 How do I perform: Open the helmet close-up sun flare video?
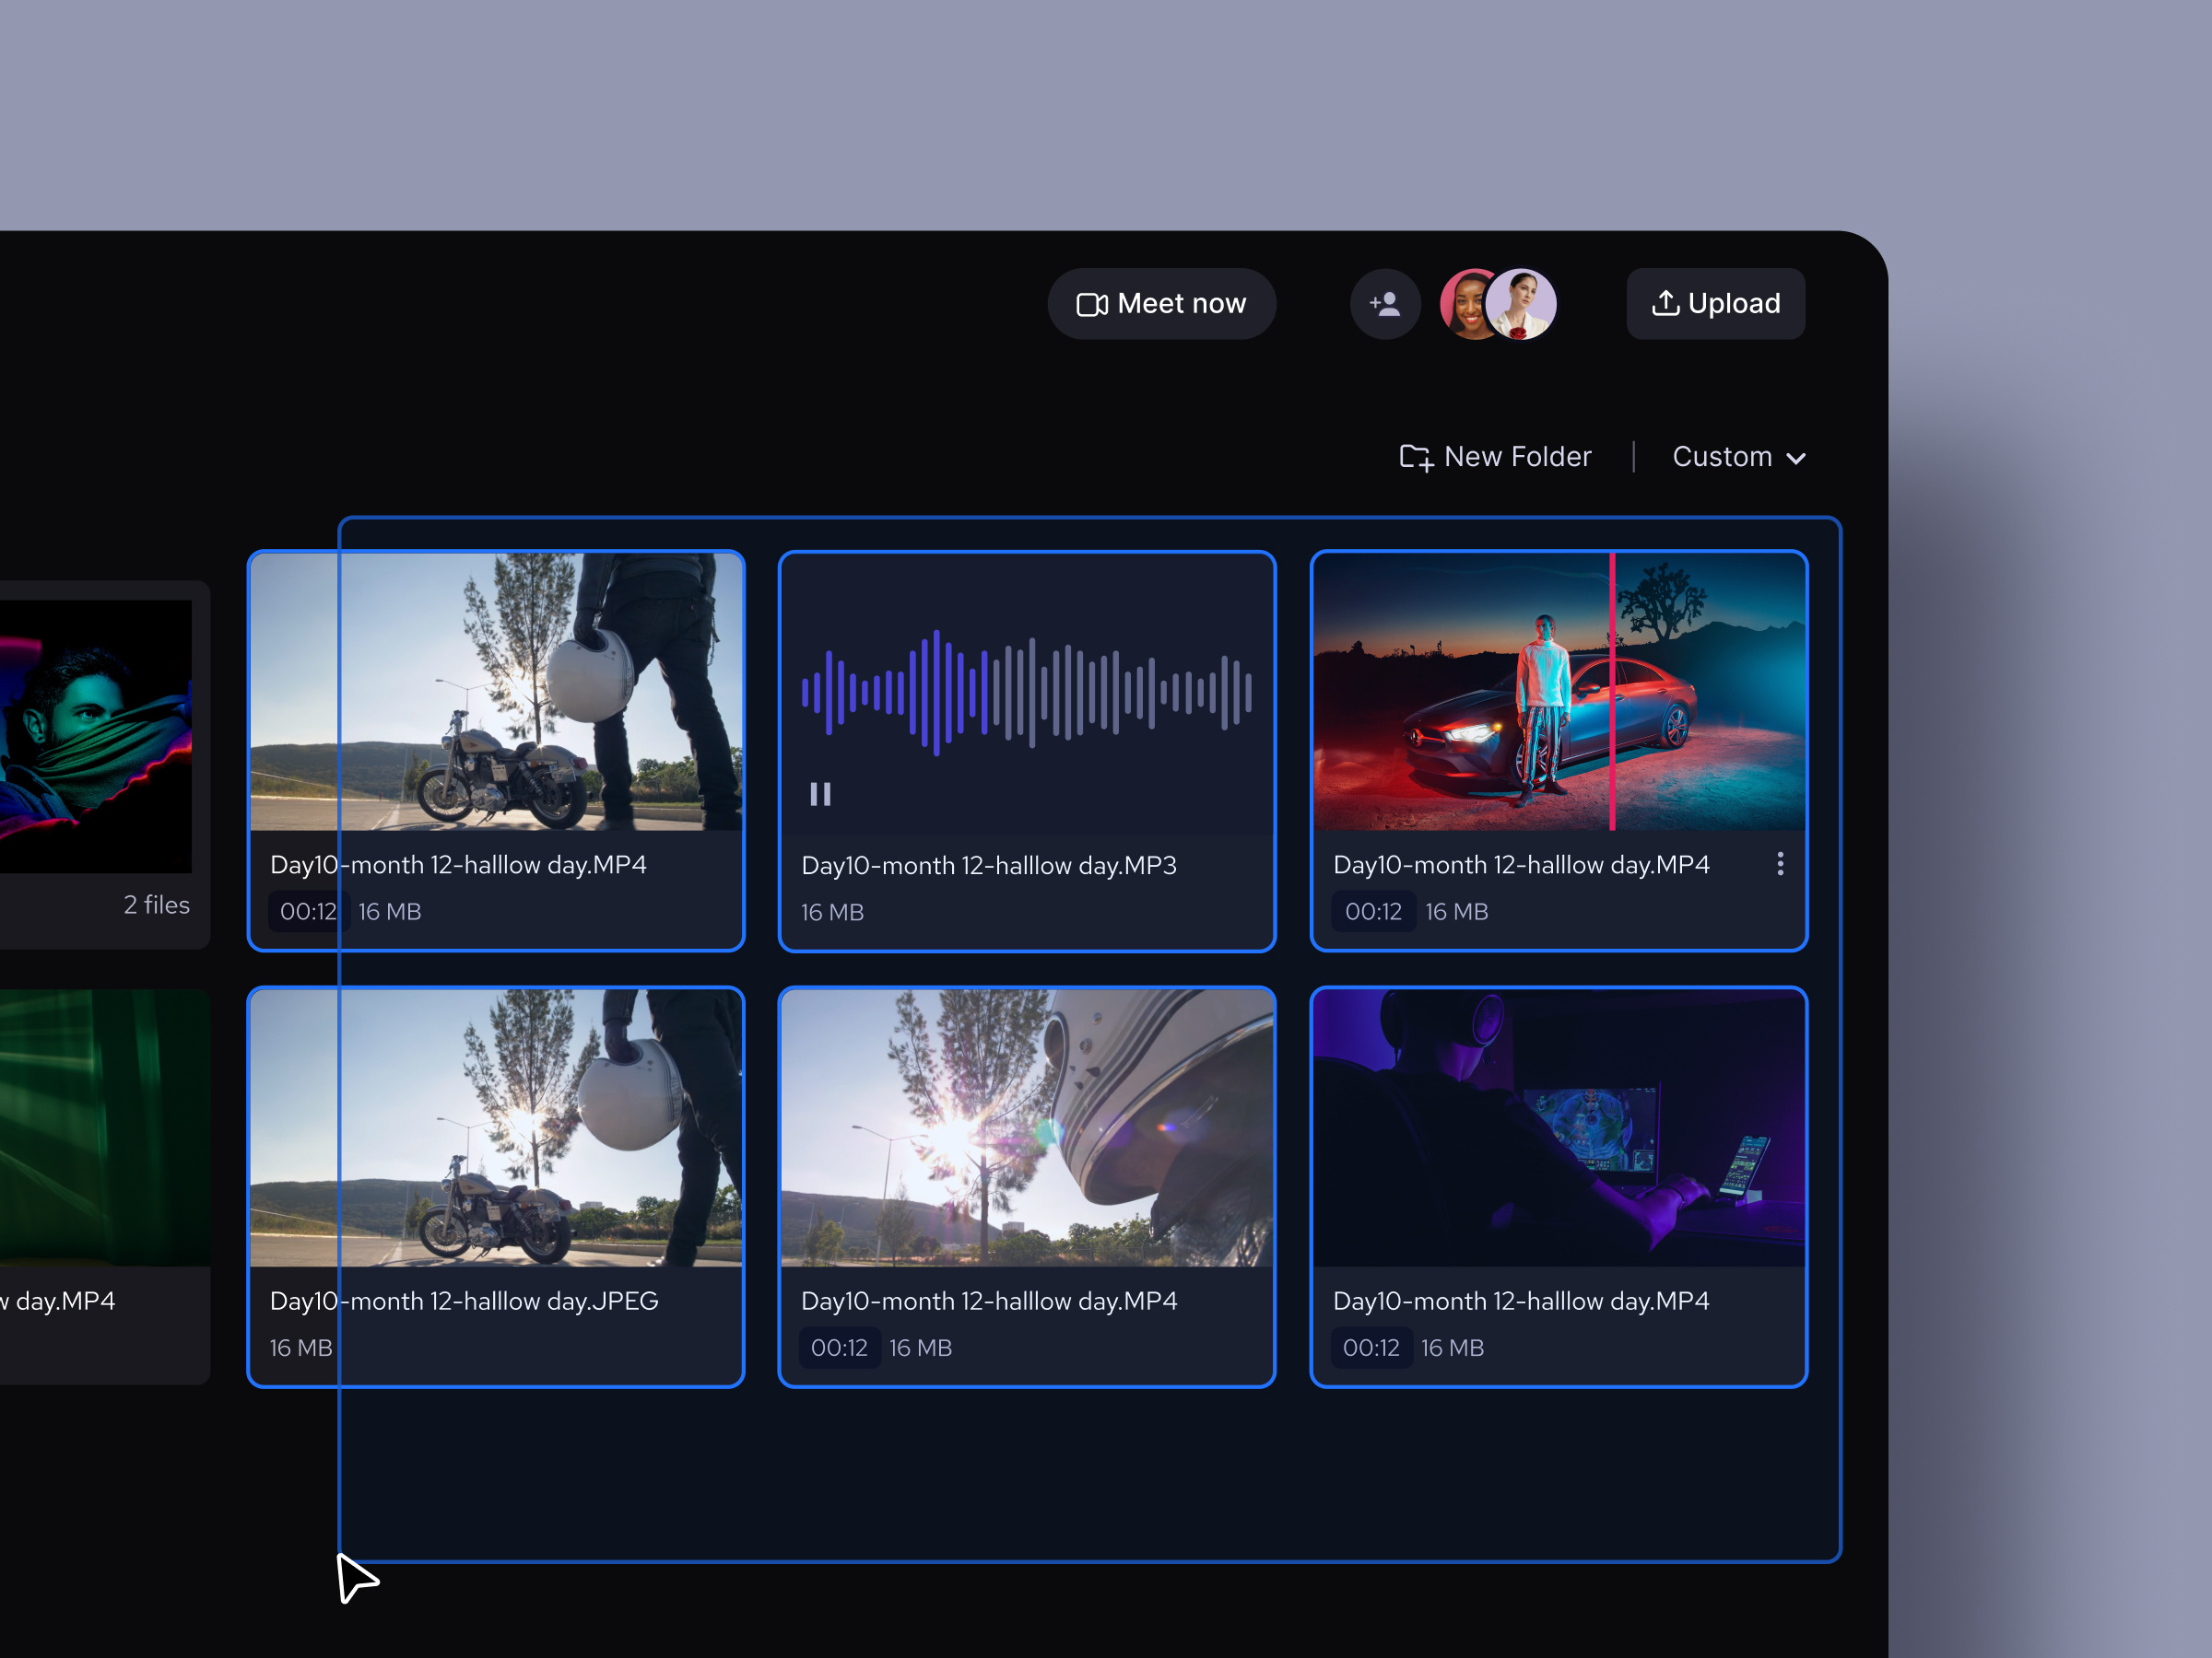click(1027, 1127)
